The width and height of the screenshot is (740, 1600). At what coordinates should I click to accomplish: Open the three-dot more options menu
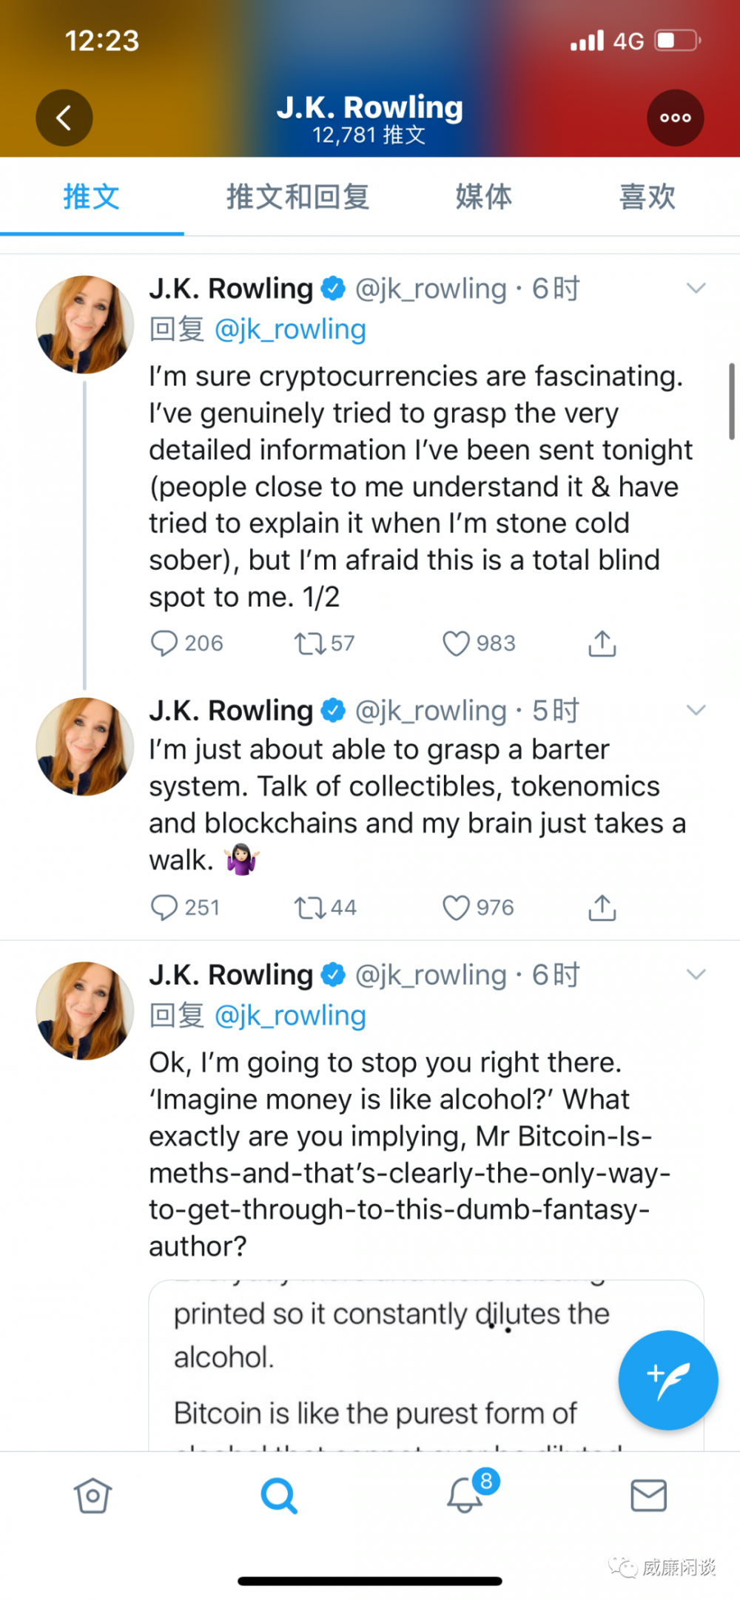point(675,118)
